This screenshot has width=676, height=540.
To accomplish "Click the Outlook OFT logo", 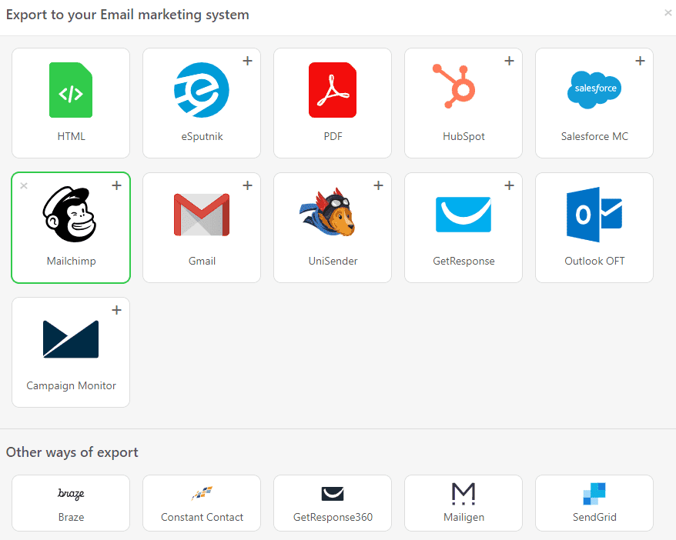I will (594, 214).
